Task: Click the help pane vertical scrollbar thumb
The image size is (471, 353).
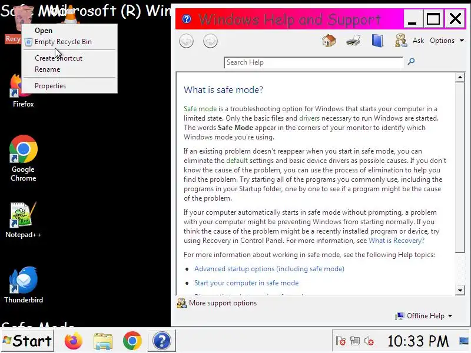Action: (x=460, y=168)
